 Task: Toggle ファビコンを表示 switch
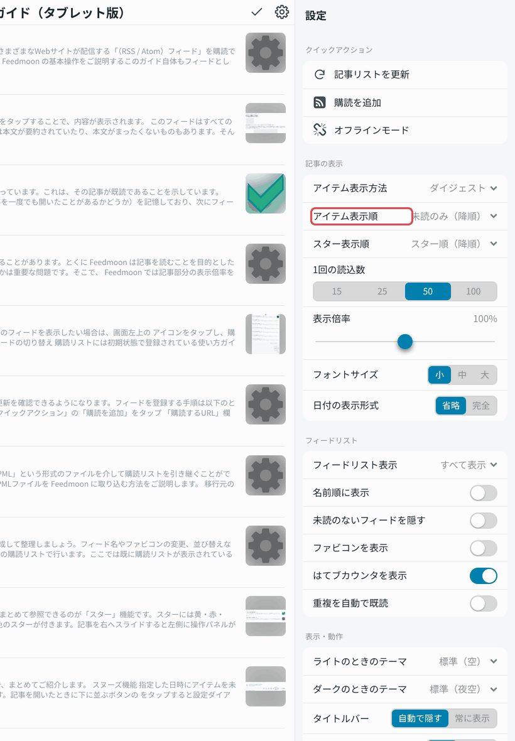(x=484, y=548)
